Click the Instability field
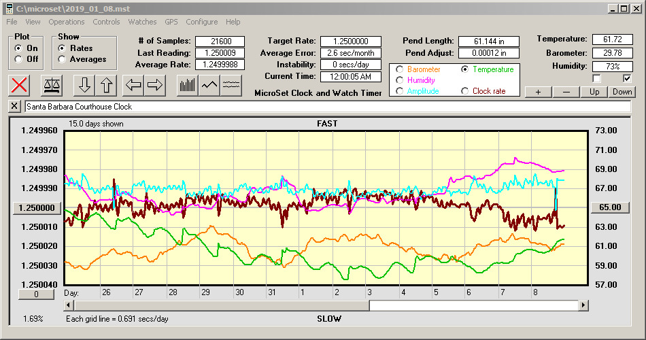The width and height of the screenshot is (646, 340). [x=351, y=65]
